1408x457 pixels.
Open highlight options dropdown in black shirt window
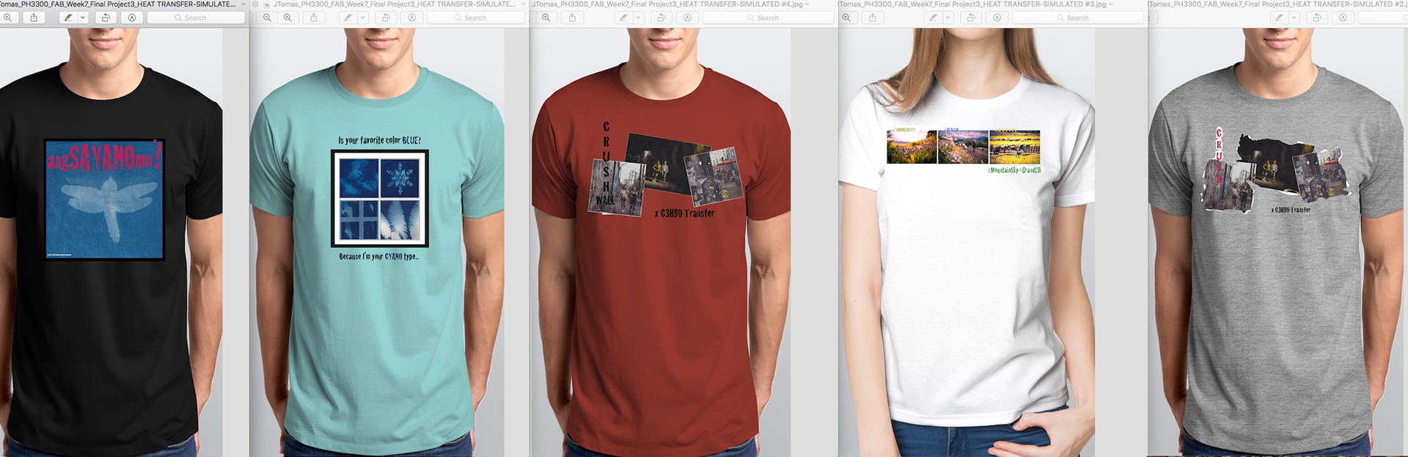click(82, 18)
